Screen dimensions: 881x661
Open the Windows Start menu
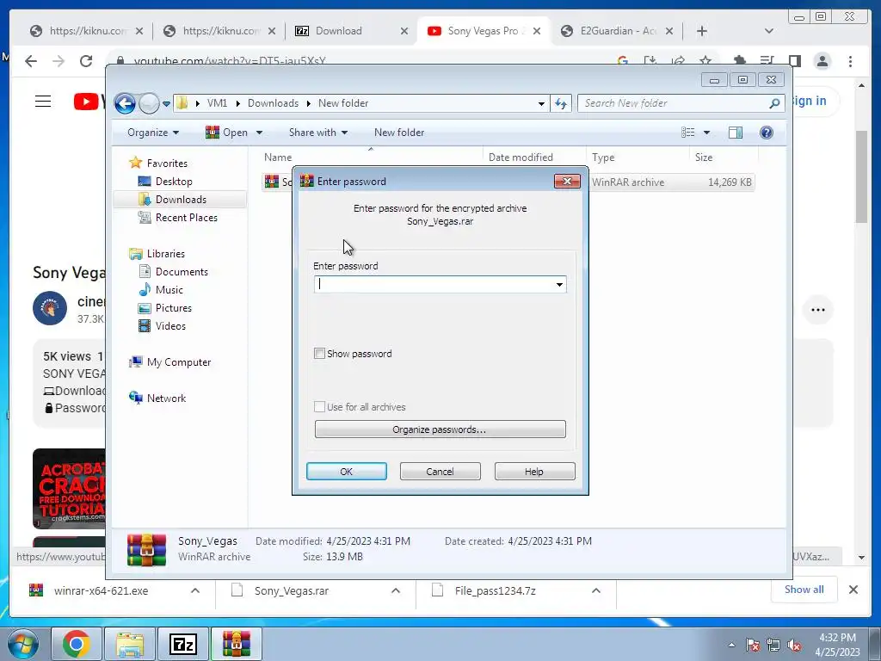click(x=22, y=644)
